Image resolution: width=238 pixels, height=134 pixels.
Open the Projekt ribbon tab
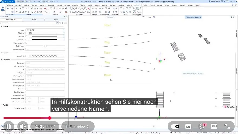pyautogui.click(x=152, y=5)
